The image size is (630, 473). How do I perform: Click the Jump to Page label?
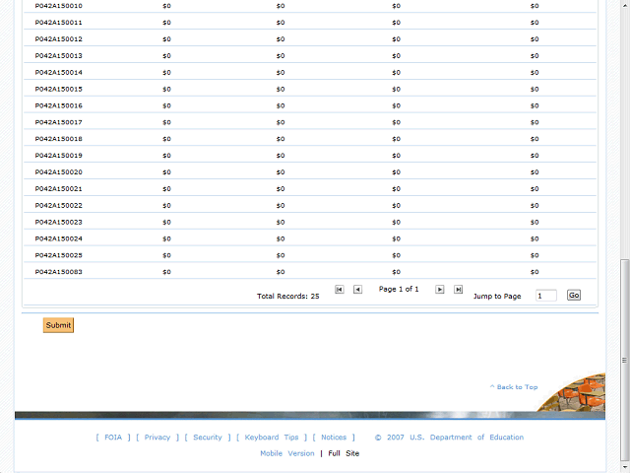pyautogui.click(x=497, y=297)
